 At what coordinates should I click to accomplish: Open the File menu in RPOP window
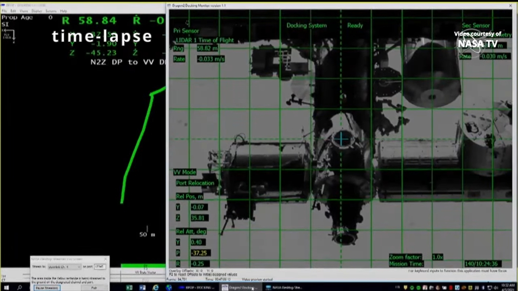point(4,11)
